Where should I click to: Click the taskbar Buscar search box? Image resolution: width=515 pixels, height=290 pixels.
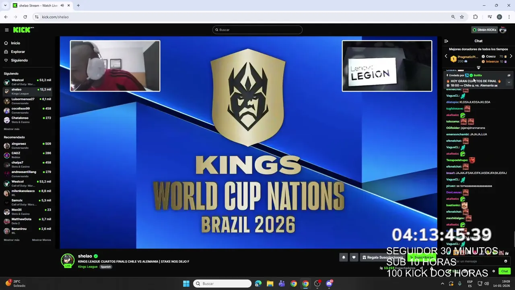(x=222, y=284)
